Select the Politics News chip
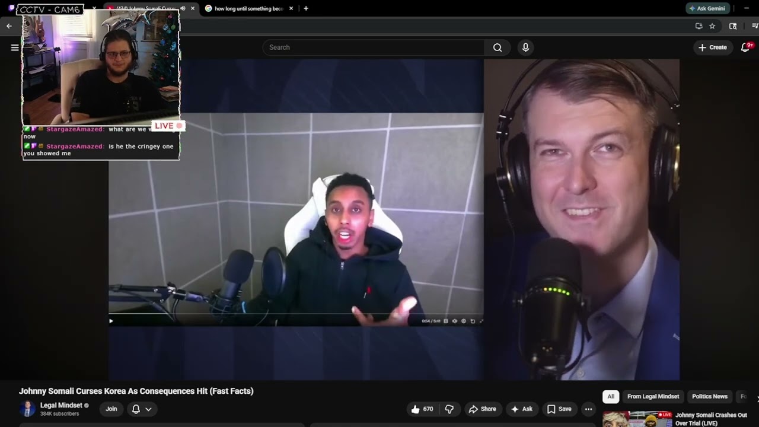Viewport: 759px width, 427px height. 710,396
